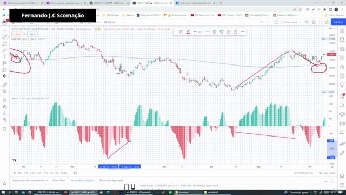This screenshot has width=346, height=195.
Task: Open the 'Sem nome' layout dropdown
Action: click(291, 22)
